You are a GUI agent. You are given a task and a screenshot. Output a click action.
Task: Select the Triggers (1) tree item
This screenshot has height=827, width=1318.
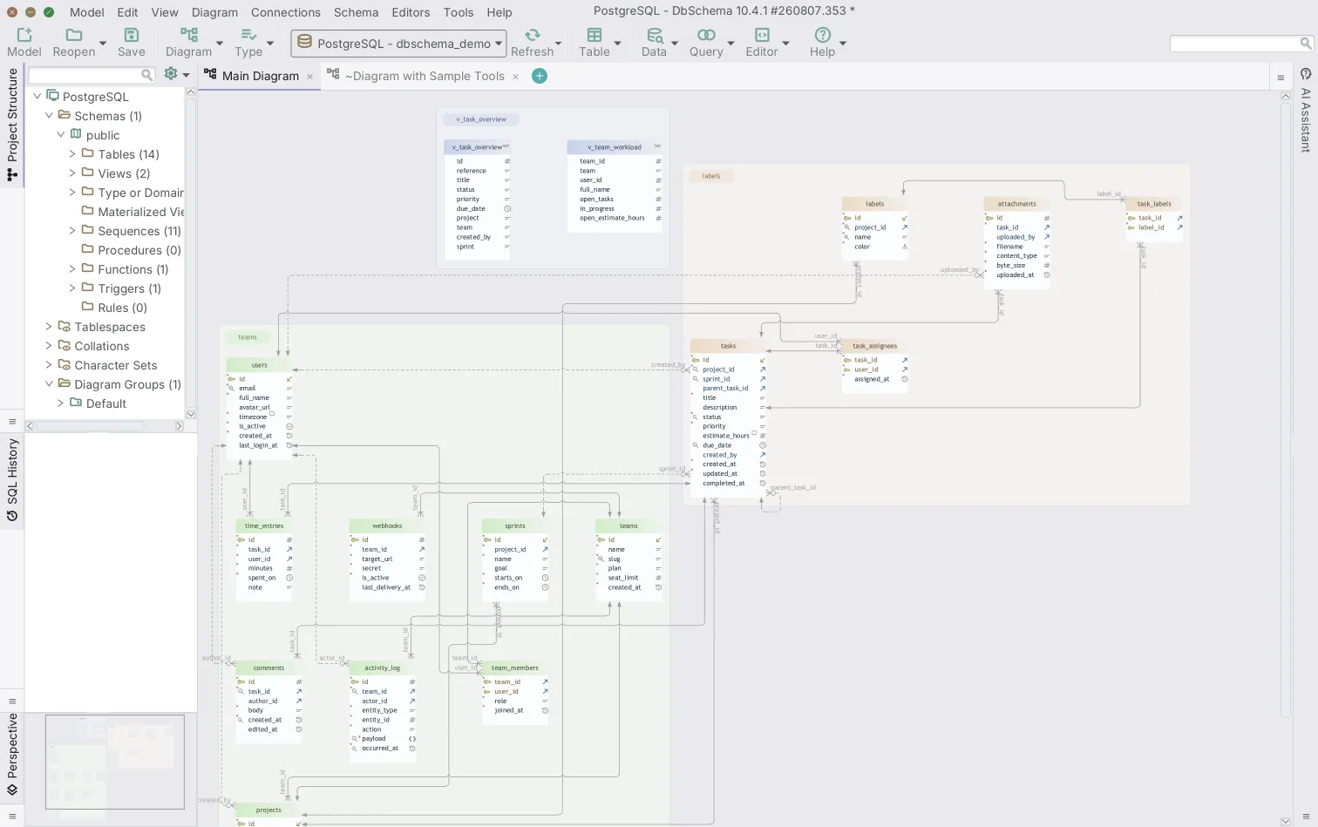tap(129, 288)
